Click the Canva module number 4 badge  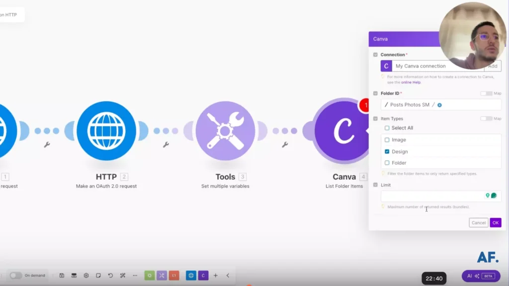tap(363, 177)
